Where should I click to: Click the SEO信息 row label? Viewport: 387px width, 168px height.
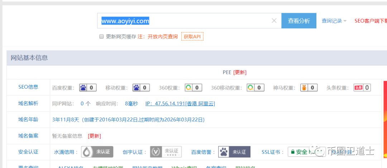click(28, 87)
